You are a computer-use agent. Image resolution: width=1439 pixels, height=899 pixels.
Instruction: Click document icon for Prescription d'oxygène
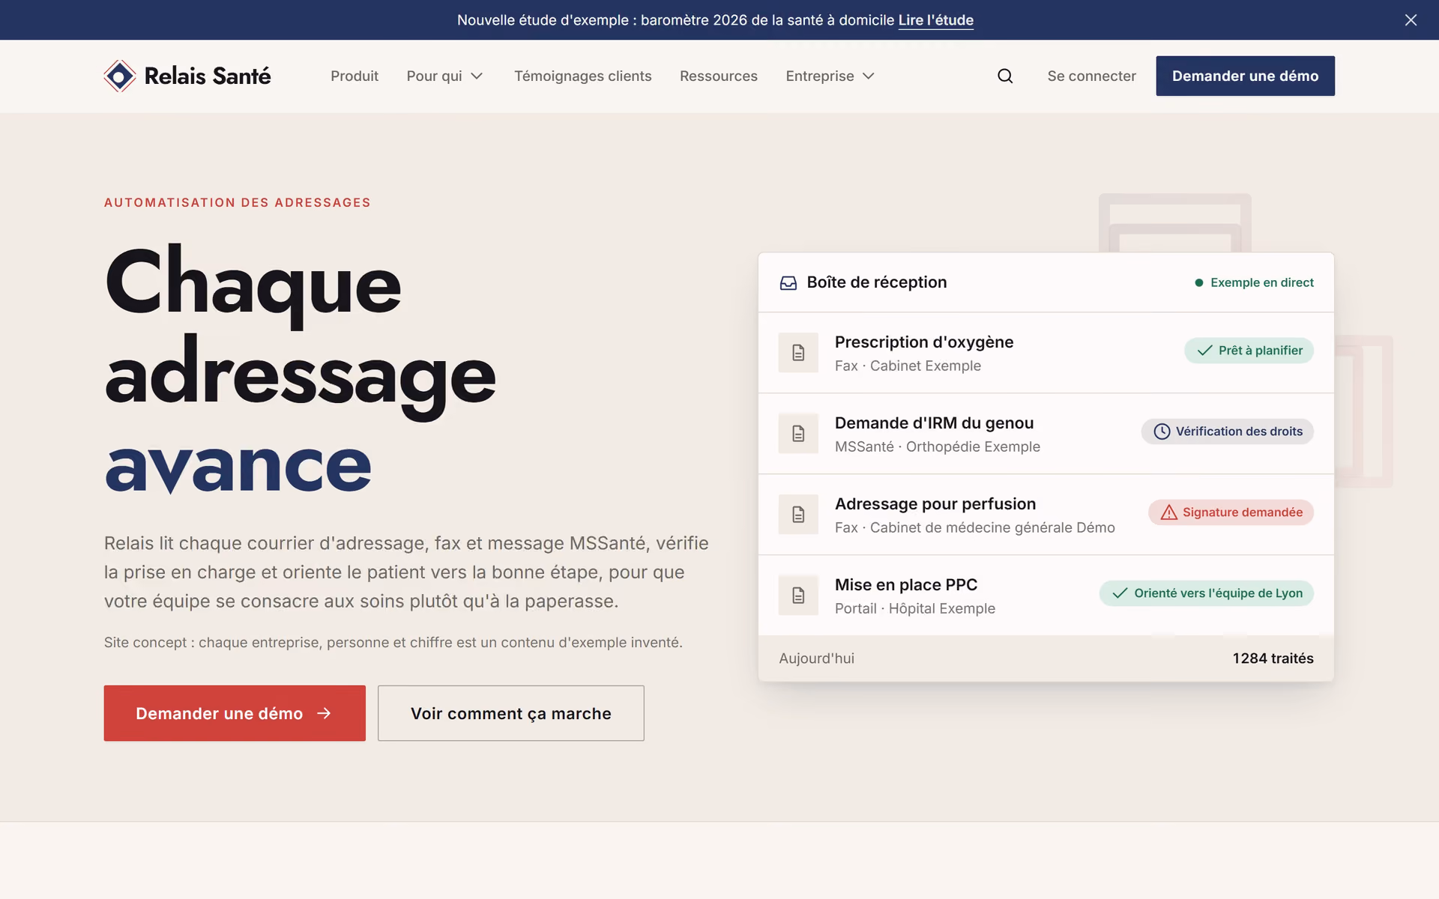click(x=798, y=352)
